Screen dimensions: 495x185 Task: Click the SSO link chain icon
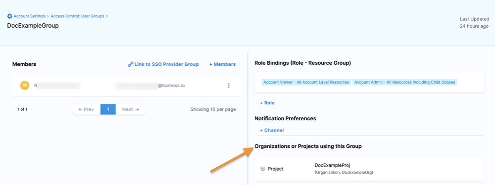[x=130, y=64]
